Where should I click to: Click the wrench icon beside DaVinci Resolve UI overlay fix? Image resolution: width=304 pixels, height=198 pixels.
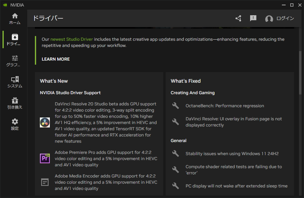(176, 122)
